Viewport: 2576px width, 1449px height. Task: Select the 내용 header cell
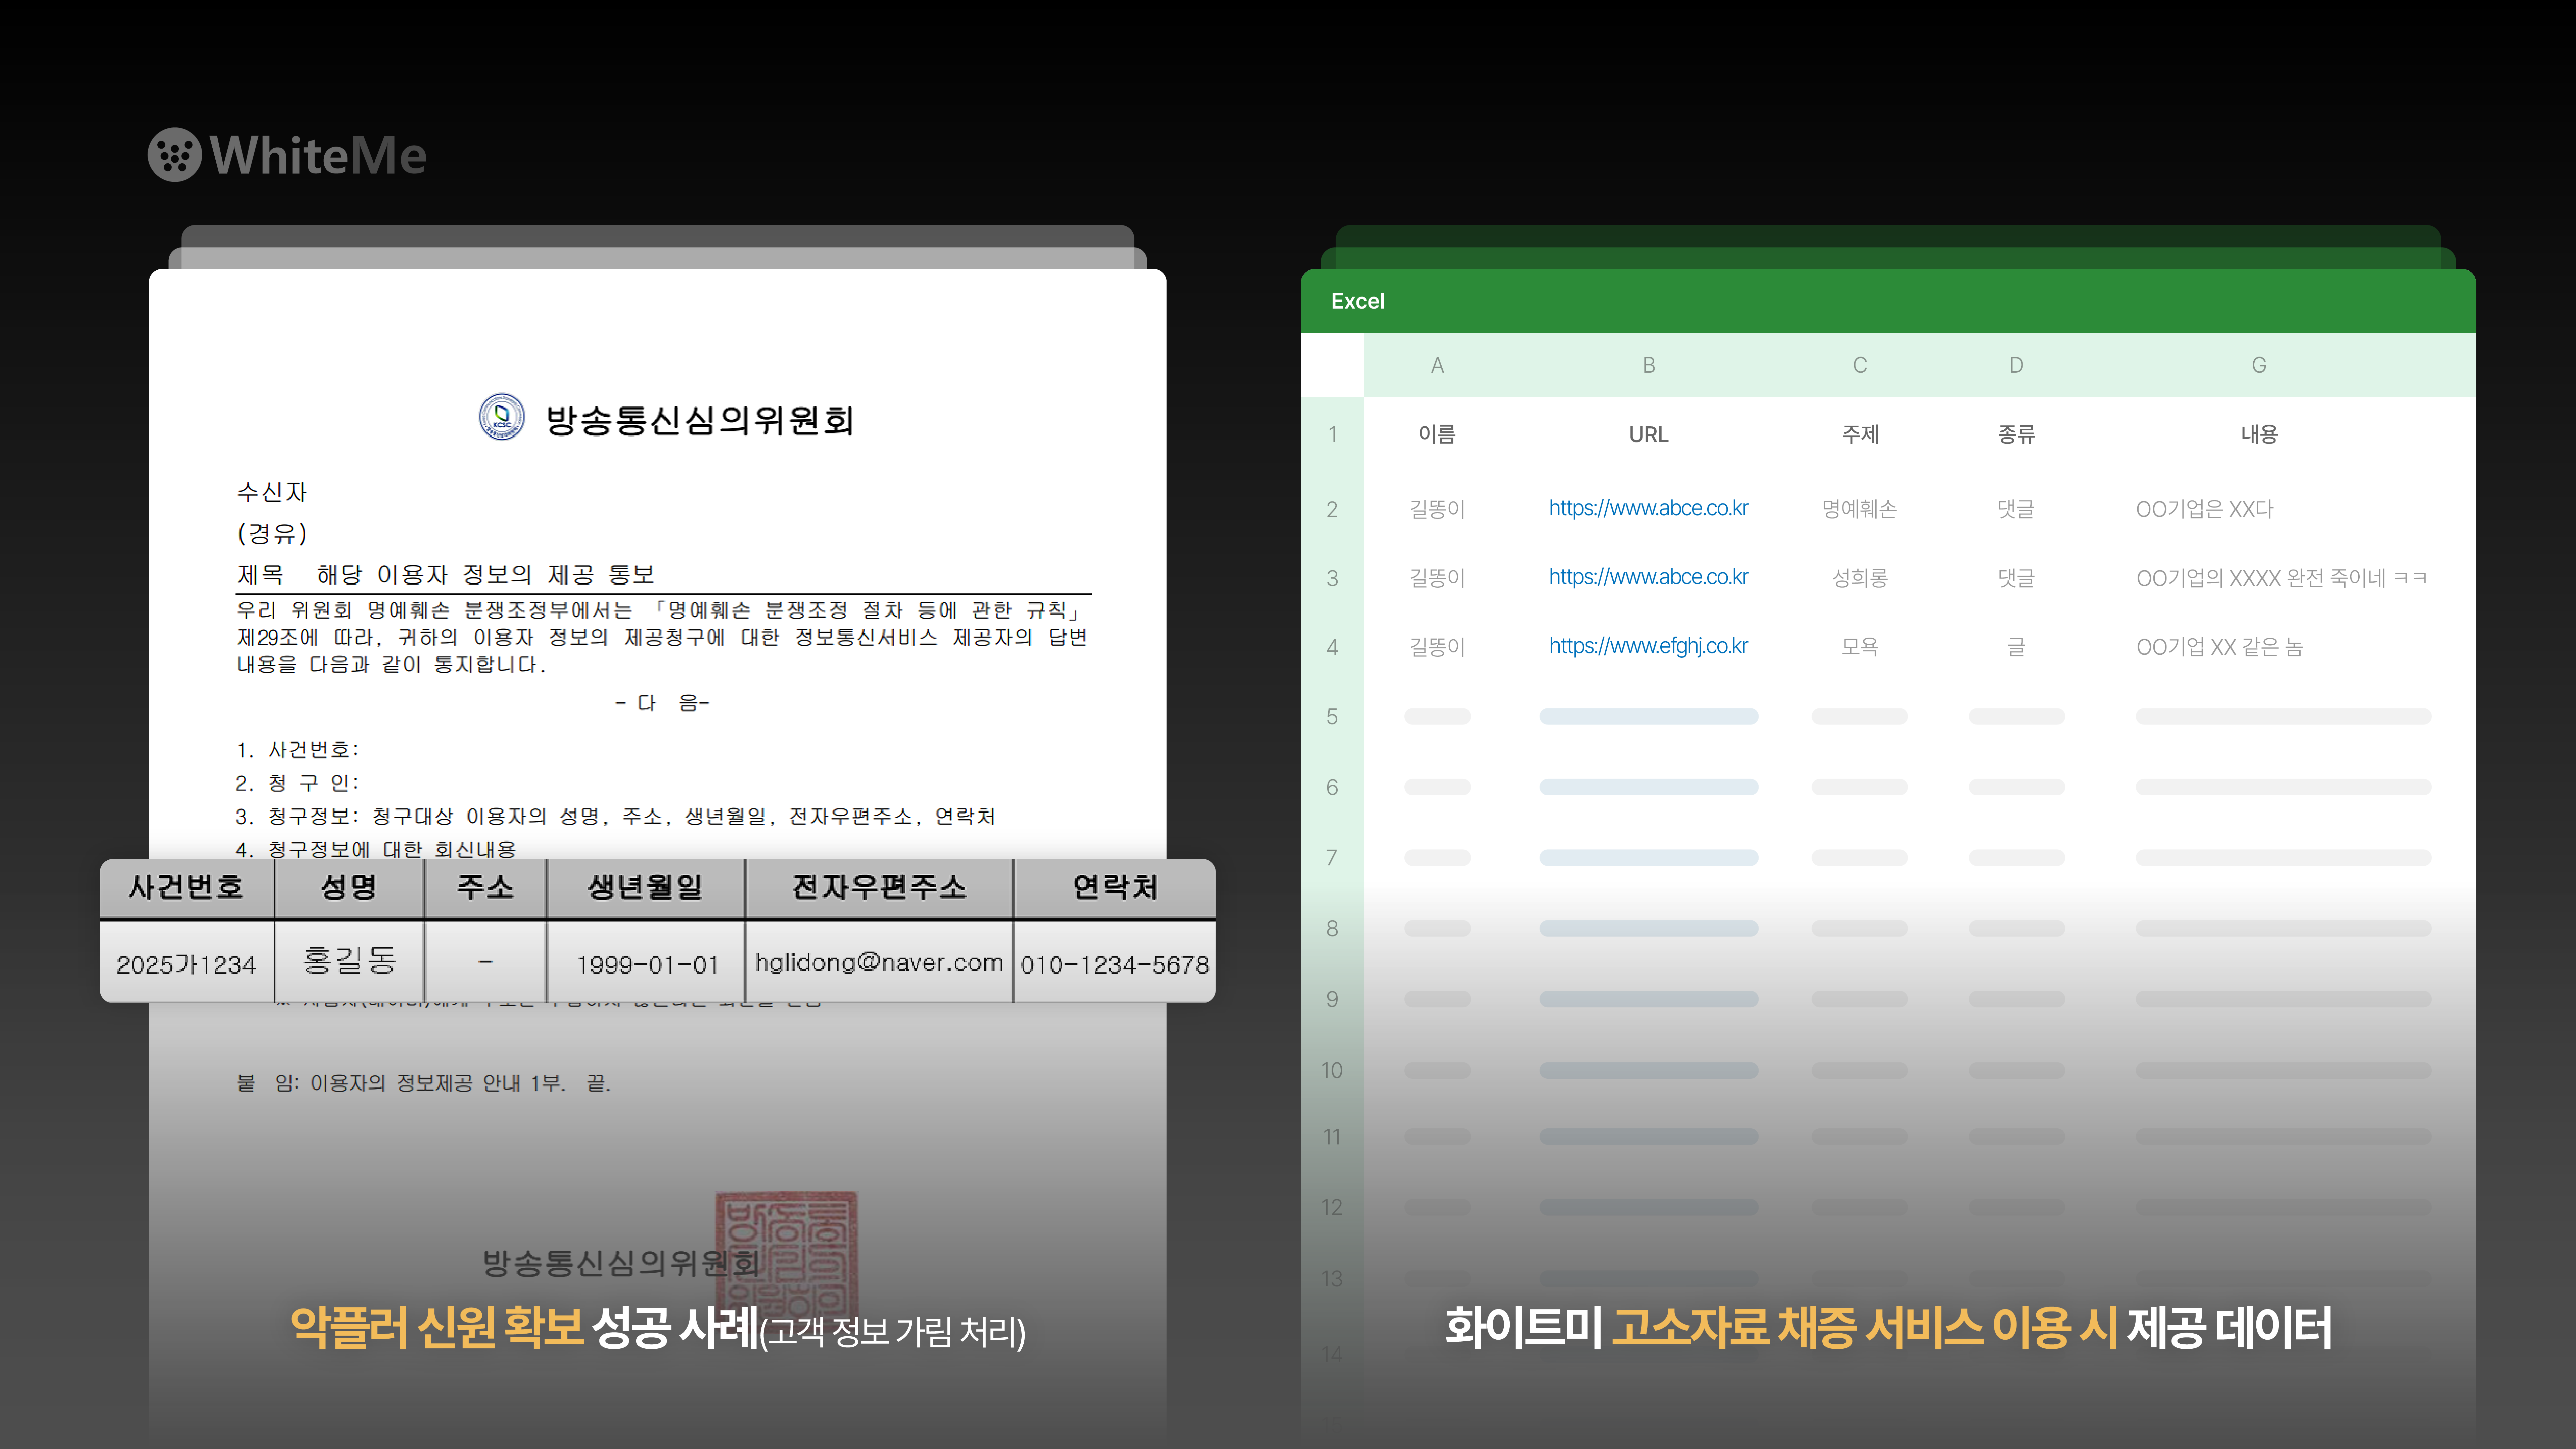(x=2259, y=434)
